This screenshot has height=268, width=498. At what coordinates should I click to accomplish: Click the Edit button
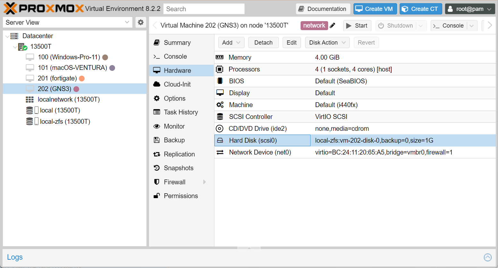click(292, 43)
